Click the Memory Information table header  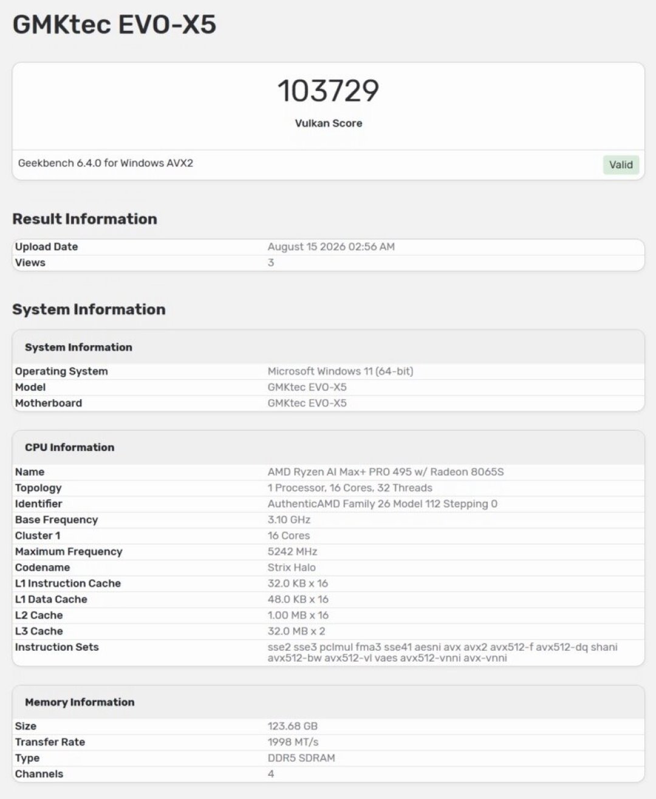click(x=80, y=702)
